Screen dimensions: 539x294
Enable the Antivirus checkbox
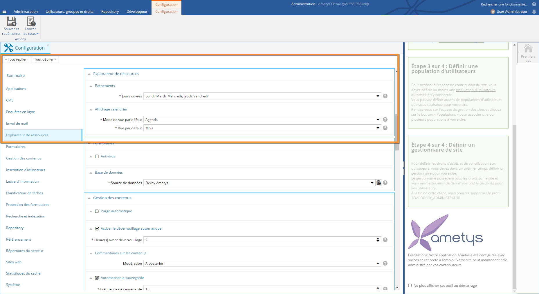point(97,157)
